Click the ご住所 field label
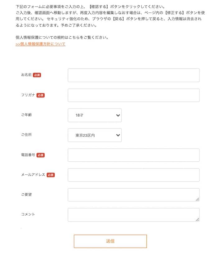 click(26, 135)
